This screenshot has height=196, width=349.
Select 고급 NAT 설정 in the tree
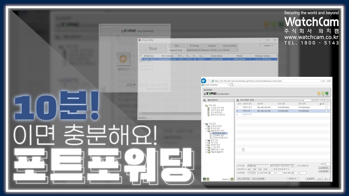pos(218,135)
